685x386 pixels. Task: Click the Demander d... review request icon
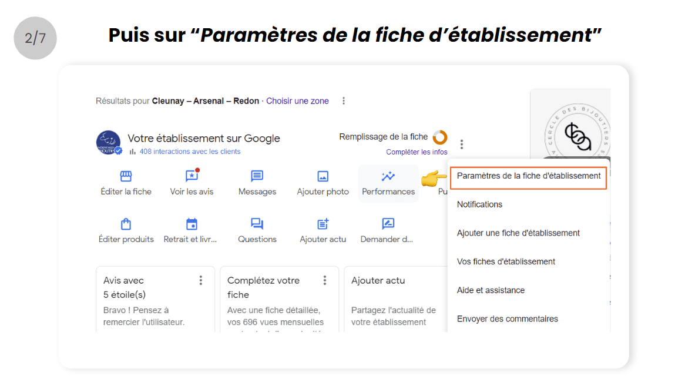388,224
